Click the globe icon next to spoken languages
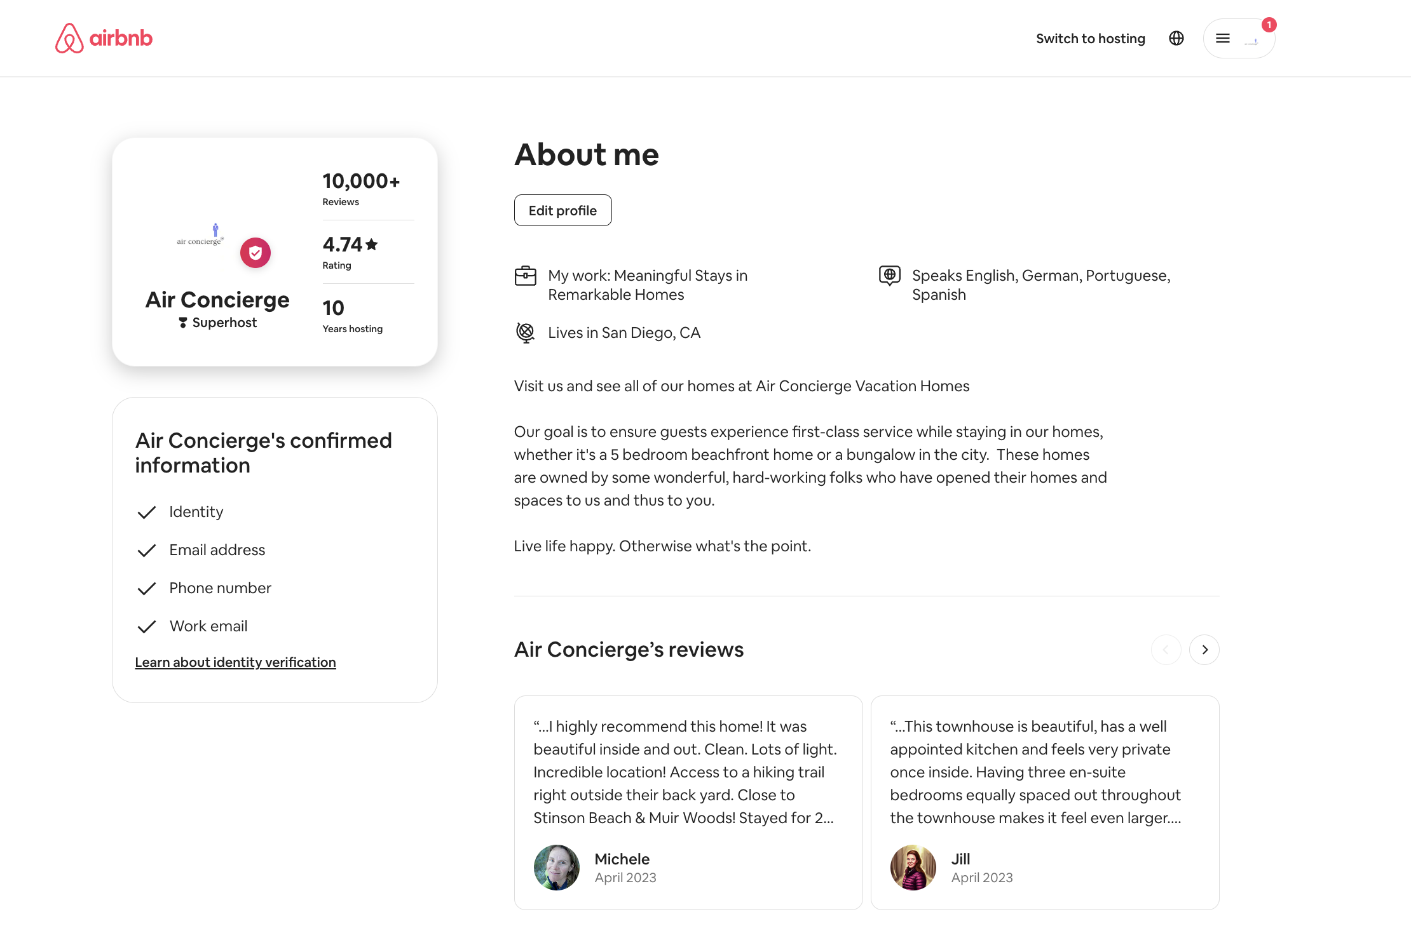 point(889,276)
